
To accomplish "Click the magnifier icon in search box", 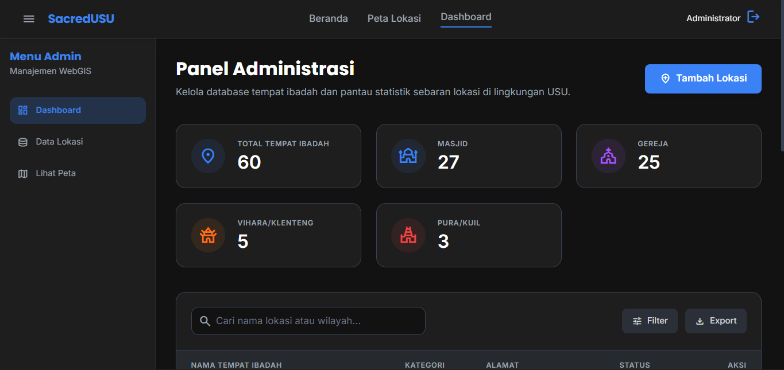I will (205, 321).
